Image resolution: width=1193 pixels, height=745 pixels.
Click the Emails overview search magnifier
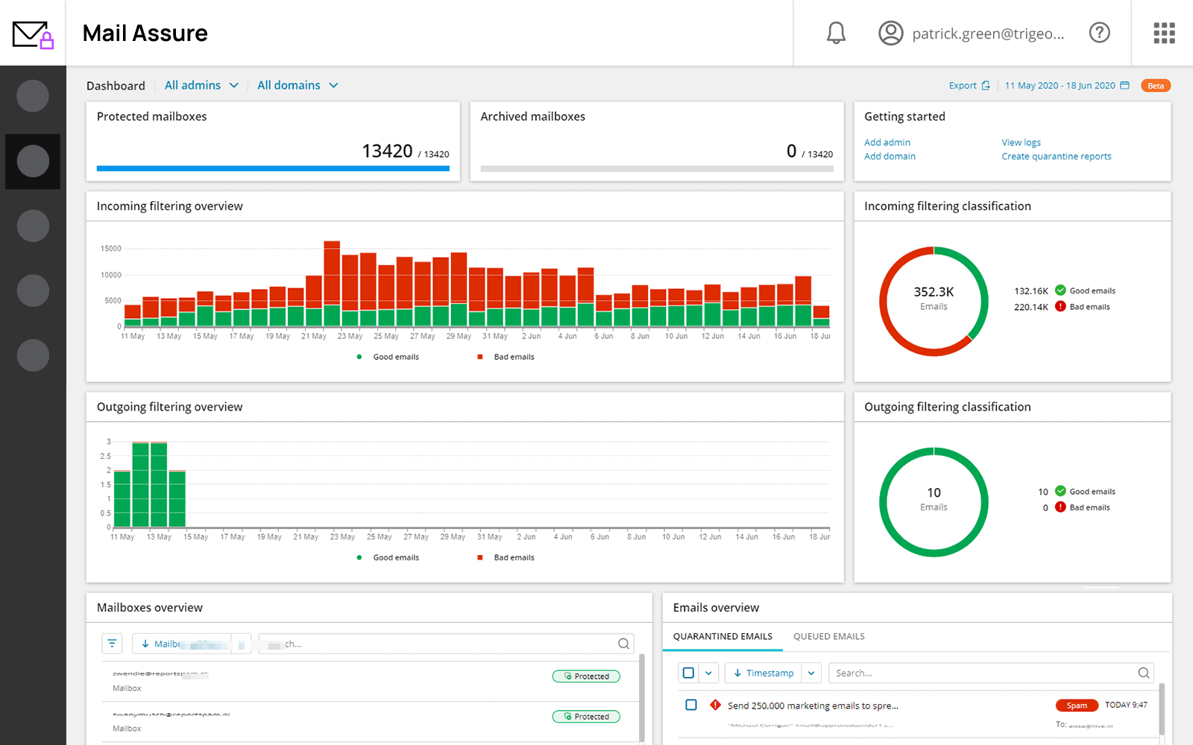pyautogui.click(x=1144, y=673)
